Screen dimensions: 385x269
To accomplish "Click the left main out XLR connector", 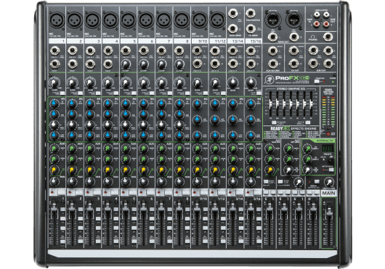I will point(273,20).
